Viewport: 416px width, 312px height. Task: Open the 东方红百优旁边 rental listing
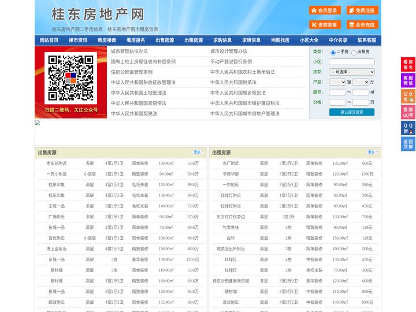[231, 217]
